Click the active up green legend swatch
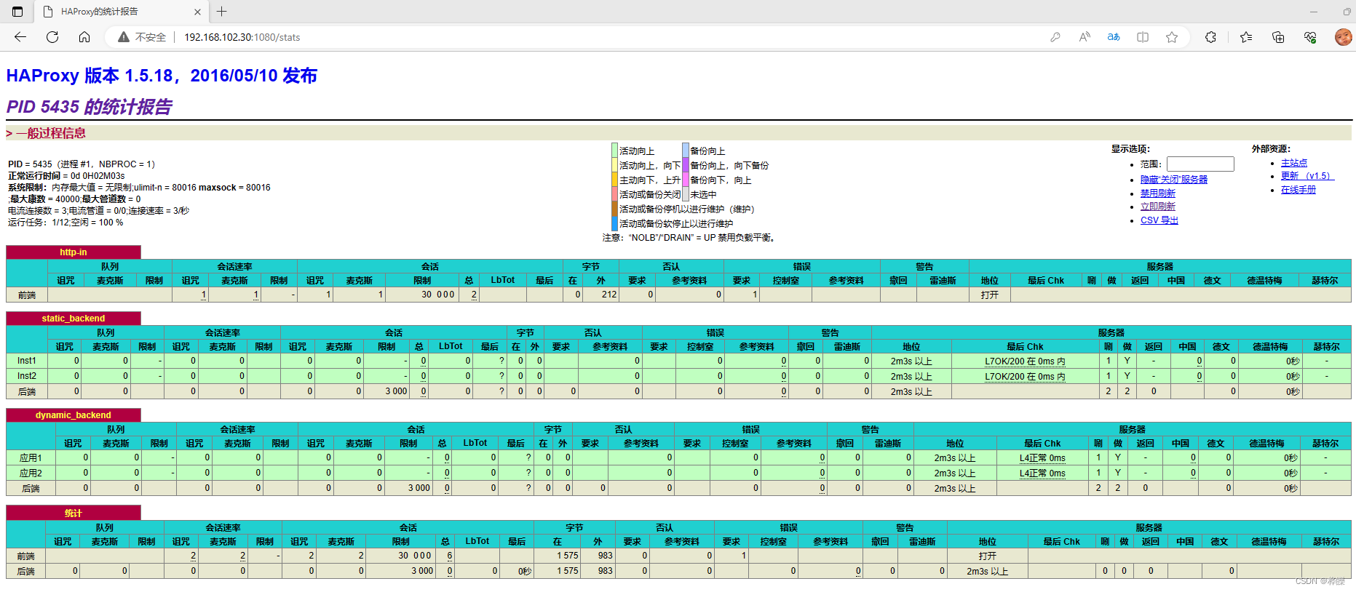 (614, 151)
